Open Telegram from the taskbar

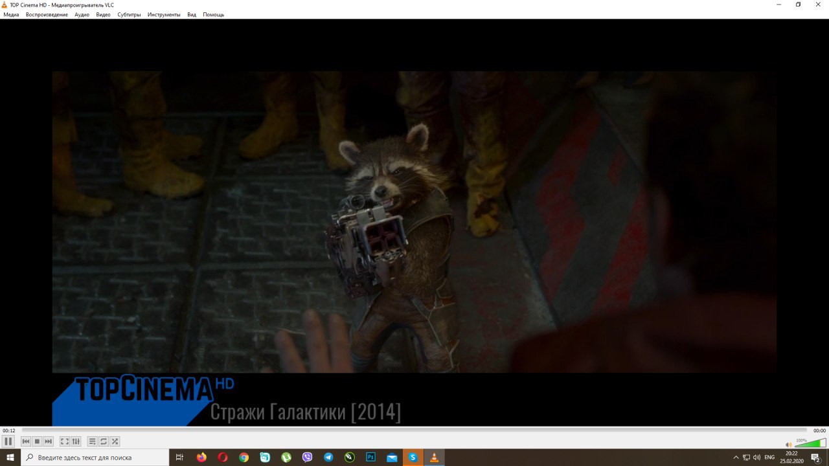pyautogui.click(x=328, y=458)
